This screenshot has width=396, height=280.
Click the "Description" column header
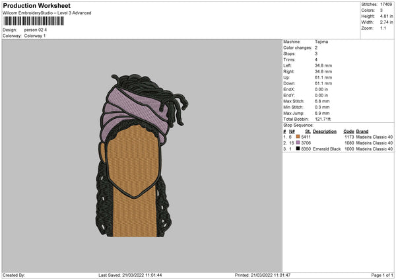(x=325, y=131)
